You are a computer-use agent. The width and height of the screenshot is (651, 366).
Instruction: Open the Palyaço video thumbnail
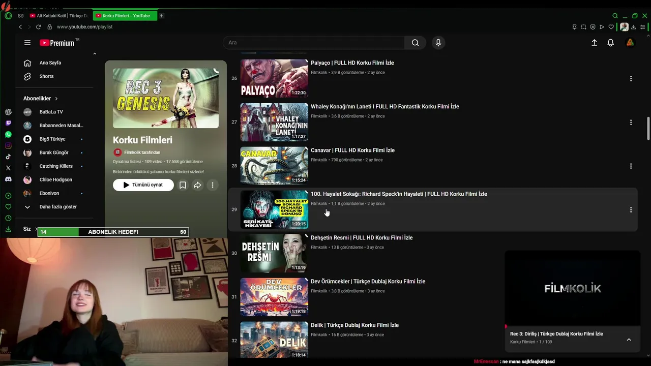coord(274,78)
